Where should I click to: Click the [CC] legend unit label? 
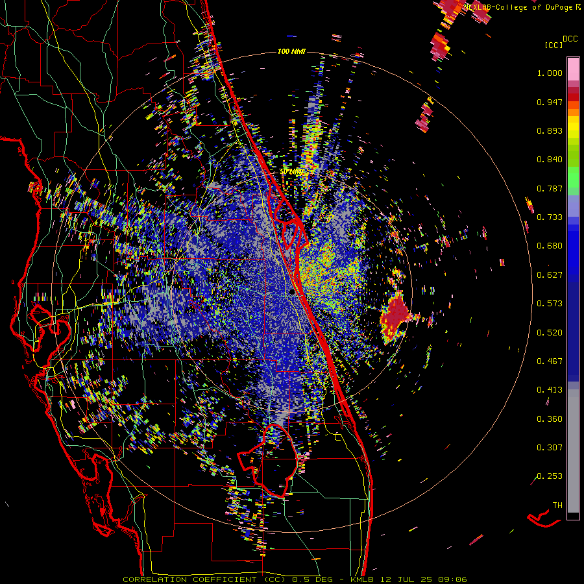click(554, 45)
